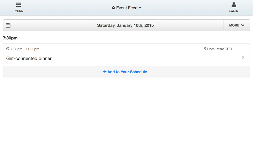Click the LOGIN text

[234, 11]
